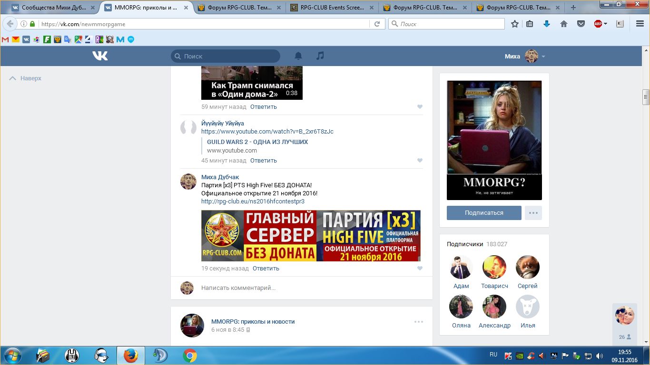
Task: Reload the page with refresh icon
Action: tap(377, 24)
